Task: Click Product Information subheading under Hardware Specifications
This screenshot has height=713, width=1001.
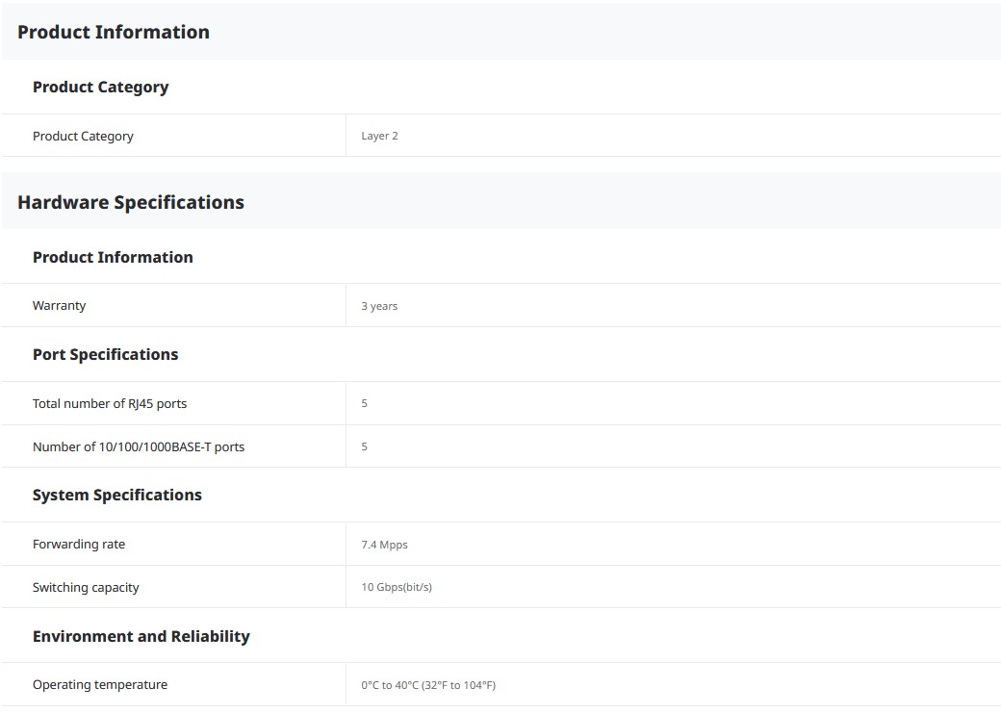Action: pos(113,257)
